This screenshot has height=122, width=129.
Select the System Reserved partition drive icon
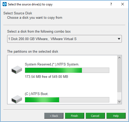point(17,70)
